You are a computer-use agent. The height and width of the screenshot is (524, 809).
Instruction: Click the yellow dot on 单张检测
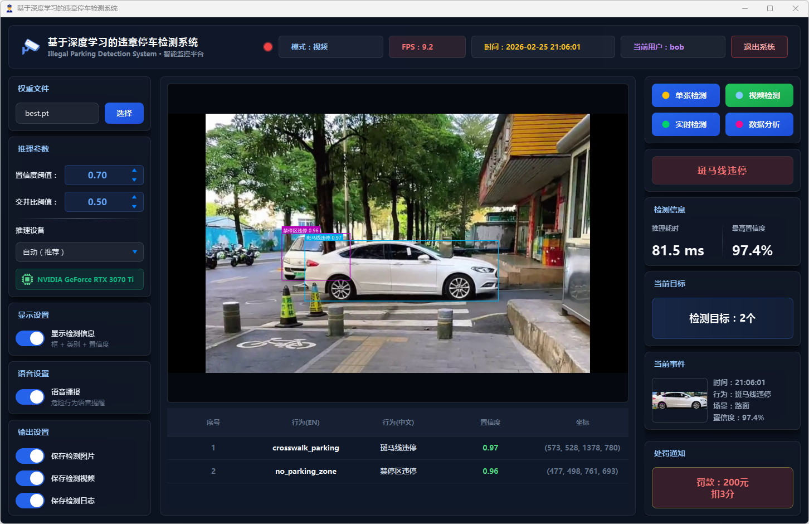(x=665, y=95)
